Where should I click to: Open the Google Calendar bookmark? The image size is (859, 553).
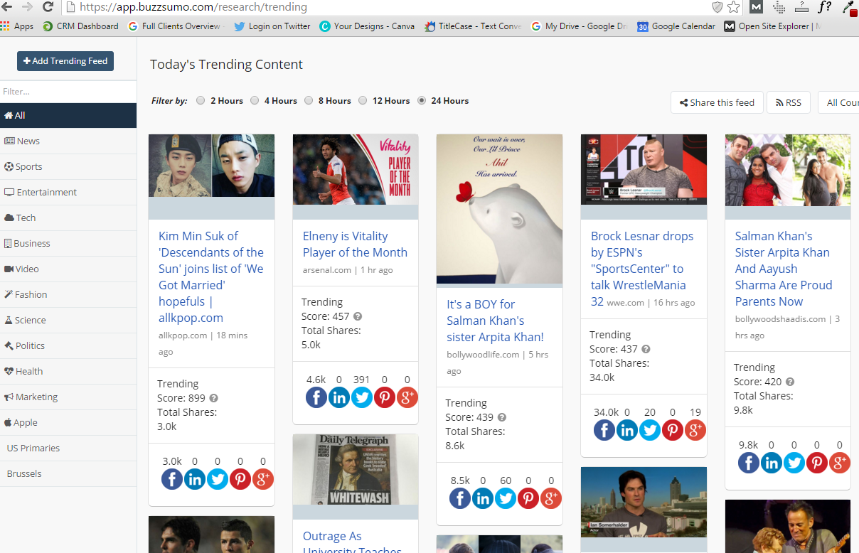pos(676,26)
